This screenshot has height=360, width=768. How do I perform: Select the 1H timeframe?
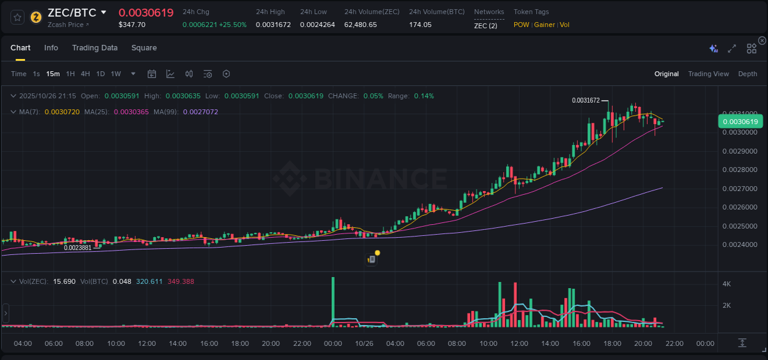69,73
